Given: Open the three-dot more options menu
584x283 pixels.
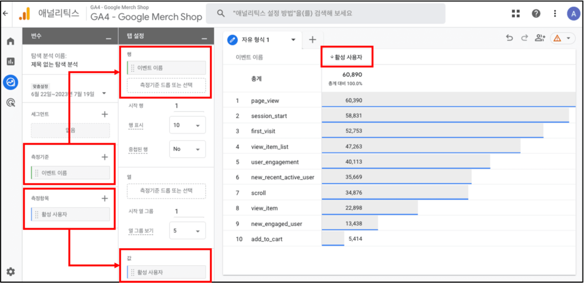Looking at the screenshot, I should click(x=555, y=14).
